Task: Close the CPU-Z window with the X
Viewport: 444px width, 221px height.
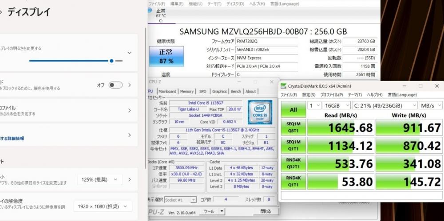Action: [x=272, y=82]
